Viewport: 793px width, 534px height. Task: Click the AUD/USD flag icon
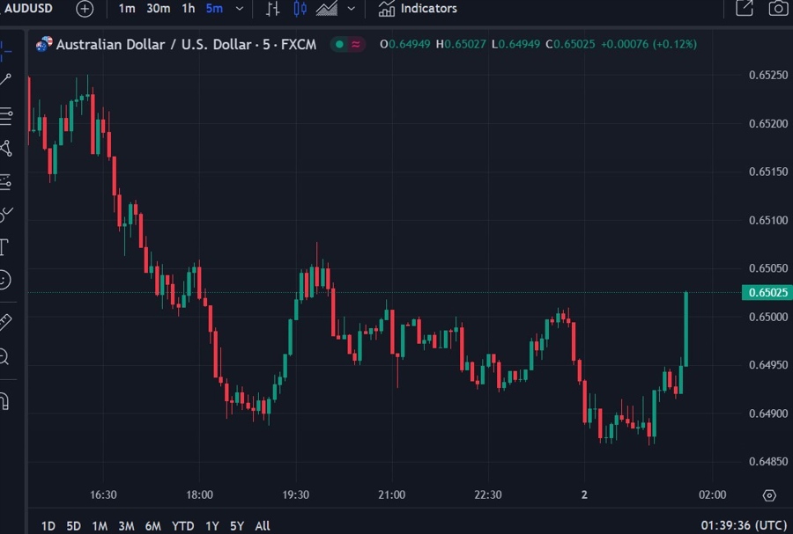(x=44, y=44)
